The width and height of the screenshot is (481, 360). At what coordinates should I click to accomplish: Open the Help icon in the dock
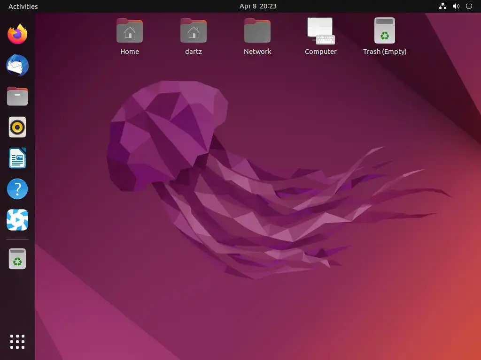coord(17,189)
